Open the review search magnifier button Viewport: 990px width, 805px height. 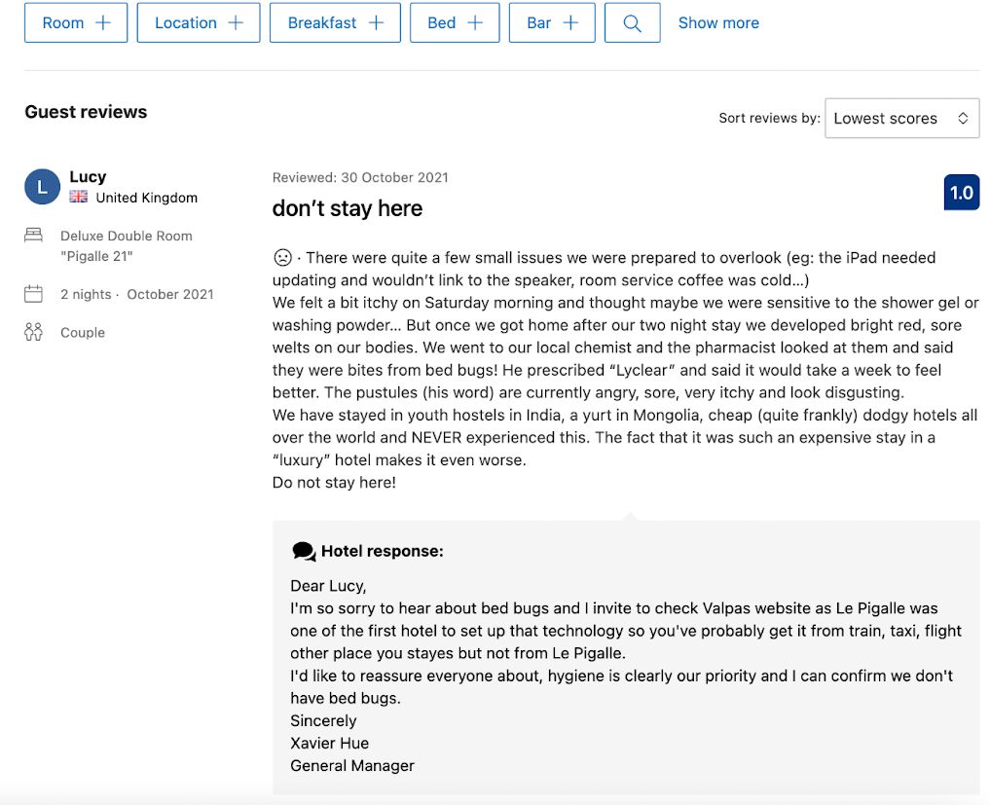pyautogui.click(x=632, y=22)
